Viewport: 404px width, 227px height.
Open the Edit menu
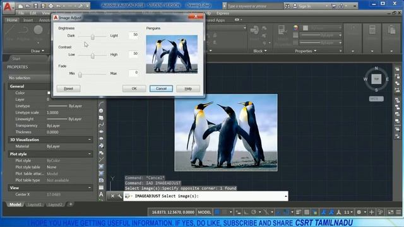tap(33, 13)
